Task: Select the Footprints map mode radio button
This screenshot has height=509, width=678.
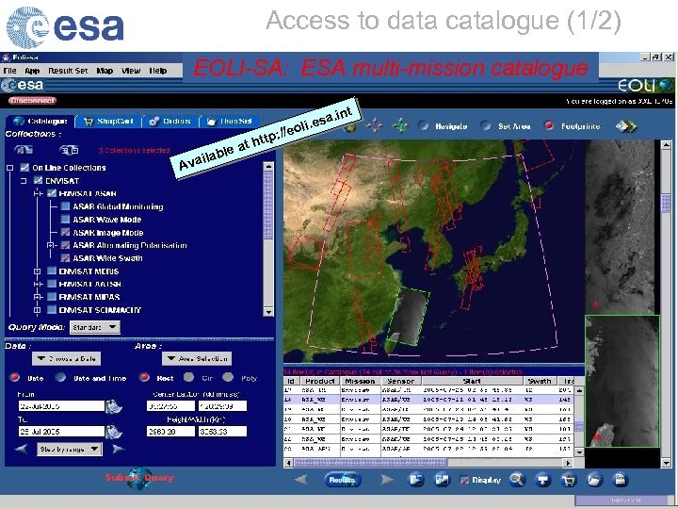Action: (549, 126)
